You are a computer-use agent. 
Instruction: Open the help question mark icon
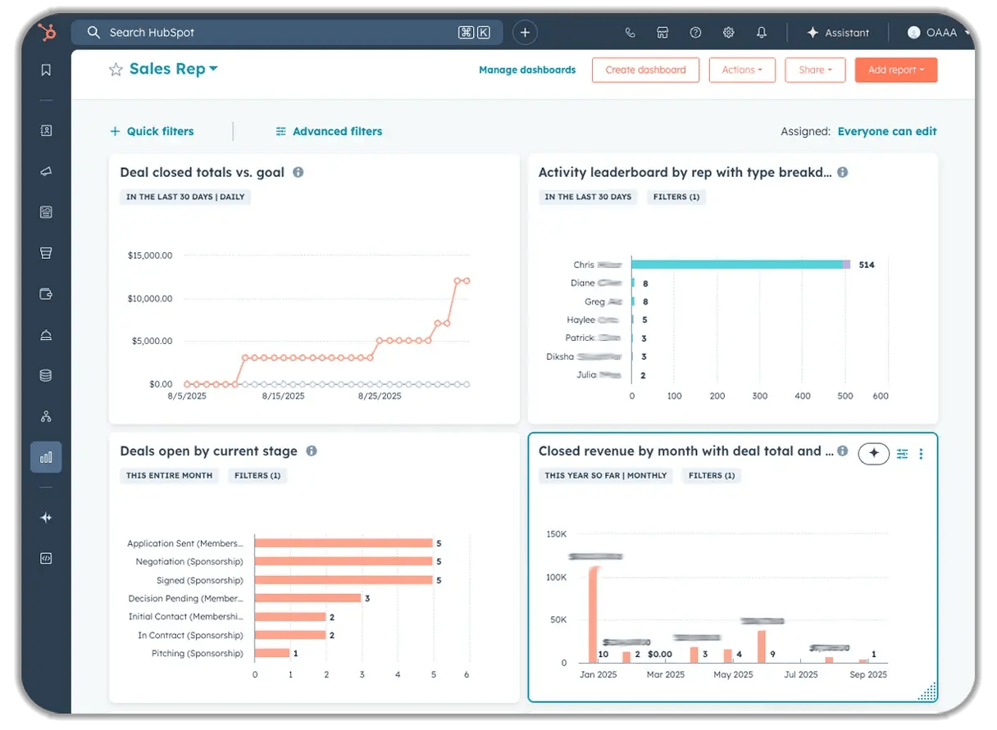[695, 32]
